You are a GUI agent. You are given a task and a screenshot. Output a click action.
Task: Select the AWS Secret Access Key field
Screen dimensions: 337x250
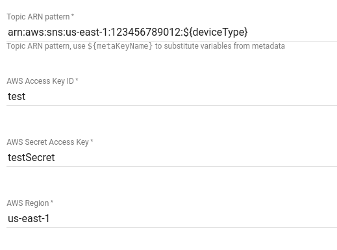tap(171, 158)
